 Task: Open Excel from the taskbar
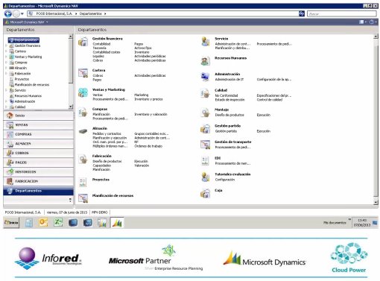(x=58, y=222)
